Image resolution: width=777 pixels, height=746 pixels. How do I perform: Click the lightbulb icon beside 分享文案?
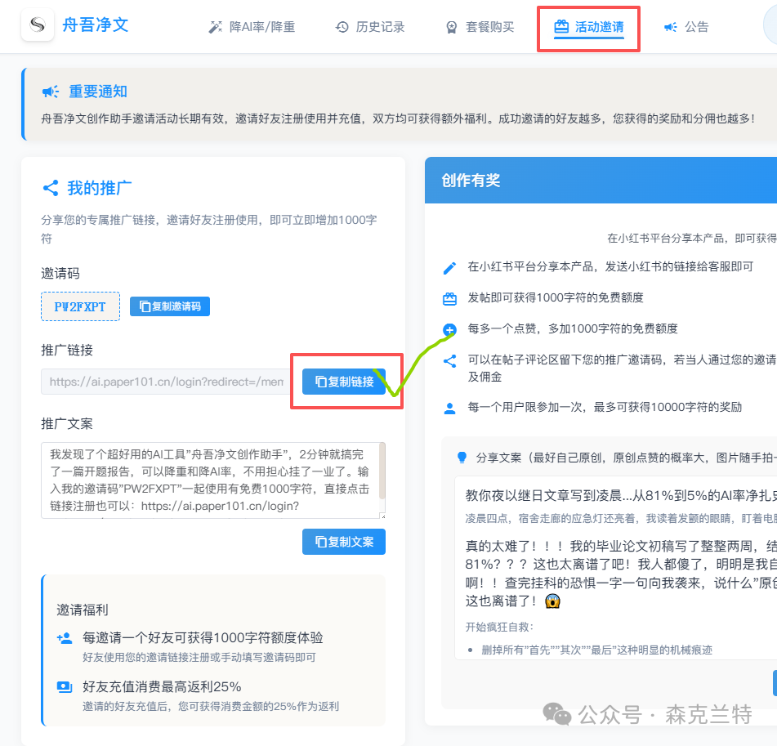(x=462, y=458)
